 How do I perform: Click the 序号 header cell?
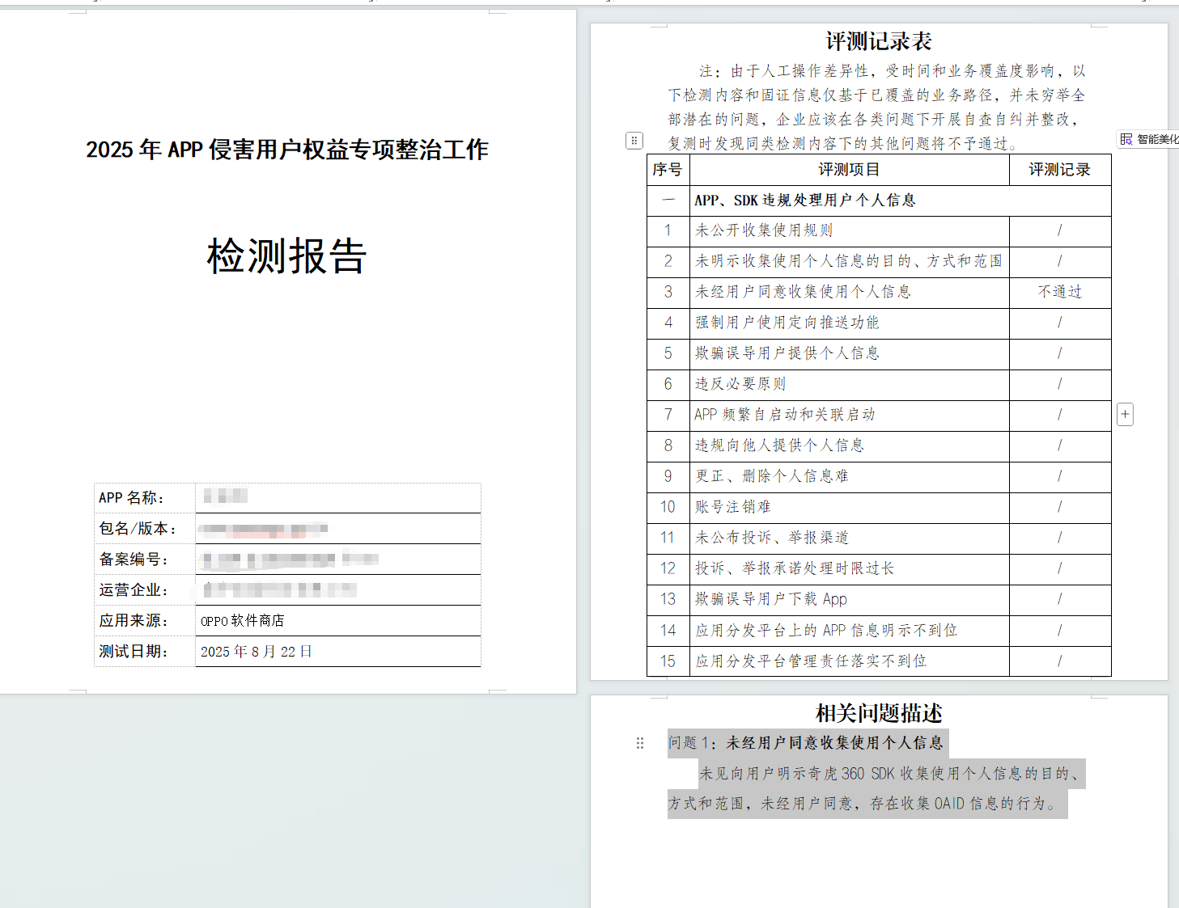pyautogui.click(x=668, y=170)
